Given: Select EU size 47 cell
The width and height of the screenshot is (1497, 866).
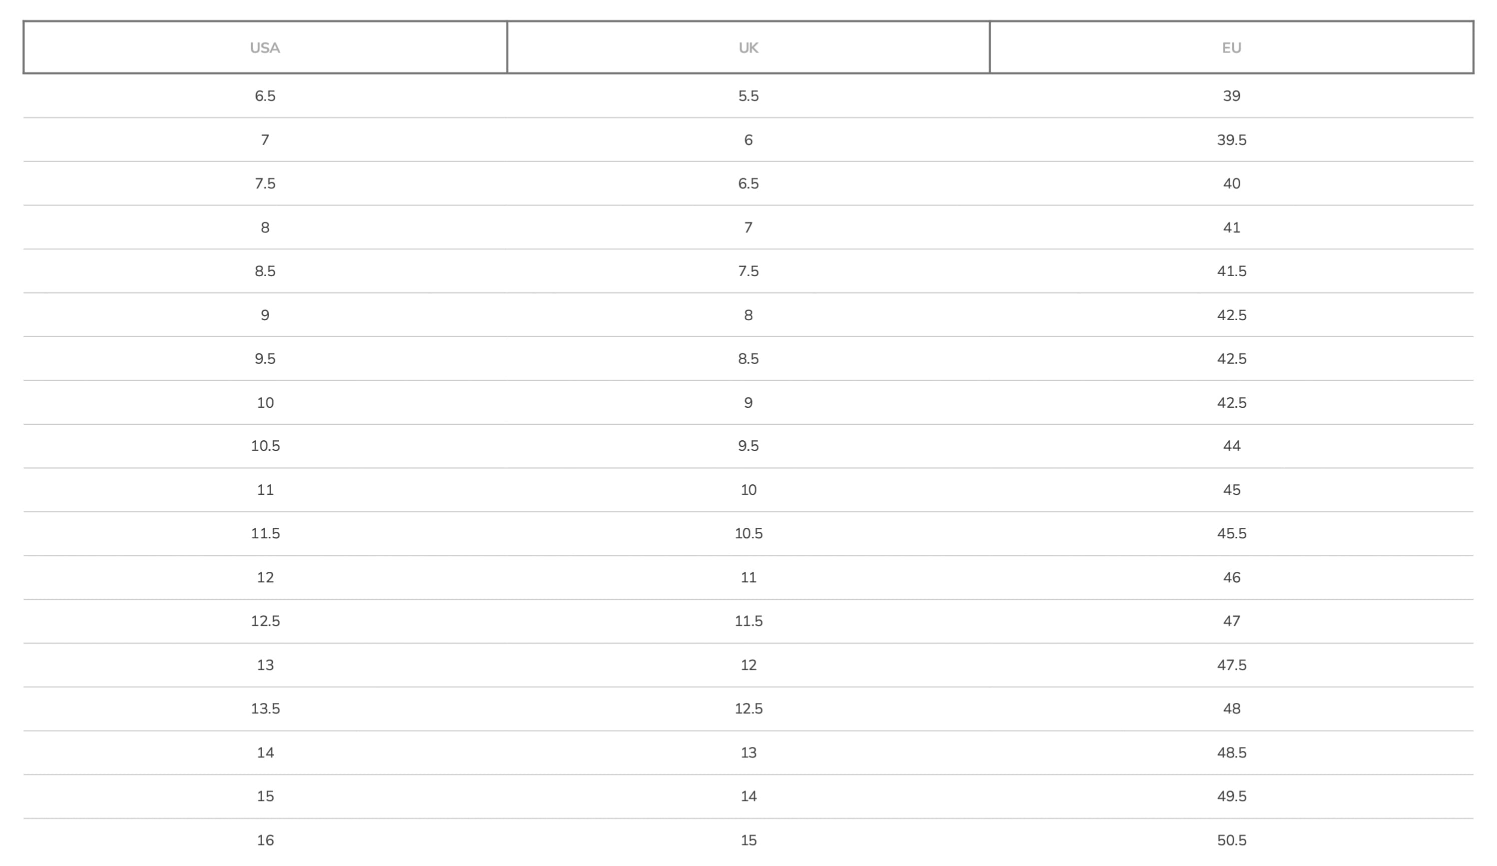Looking at the screenshot, I should point(1231,621).
